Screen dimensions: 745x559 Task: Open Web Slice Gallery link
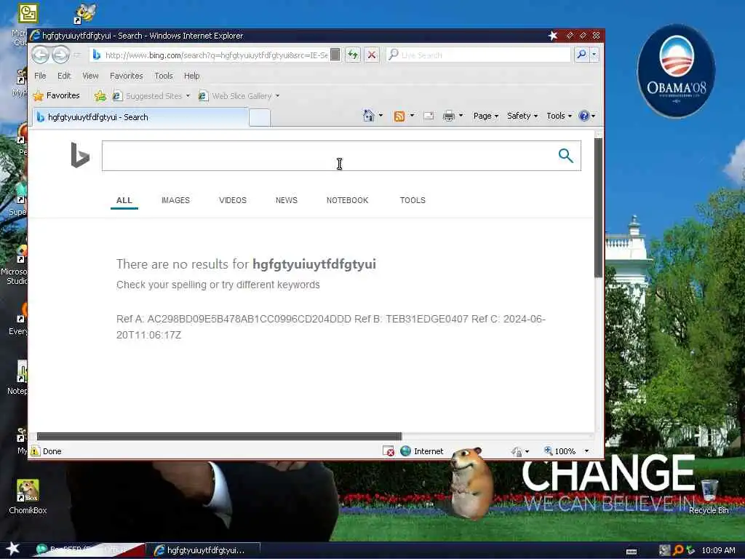[239, 96]
